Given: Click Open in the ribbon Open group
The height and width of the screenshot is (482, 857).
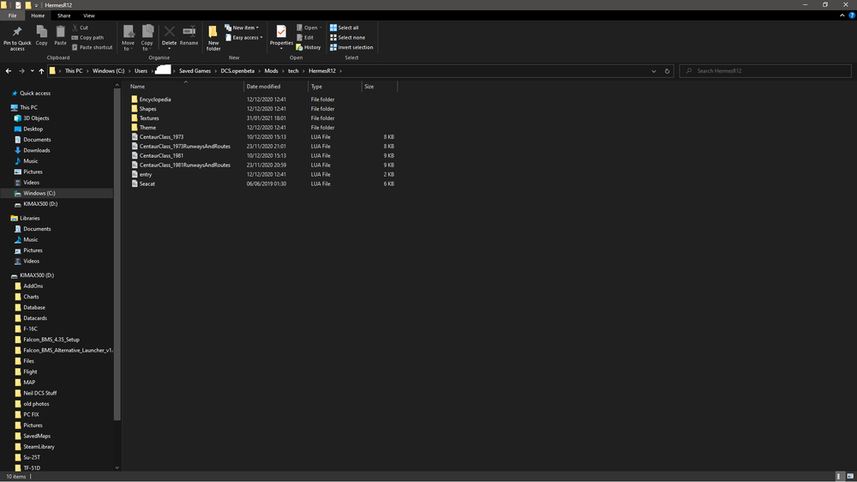Looking at the screenshot, I should tap(309, 27).
